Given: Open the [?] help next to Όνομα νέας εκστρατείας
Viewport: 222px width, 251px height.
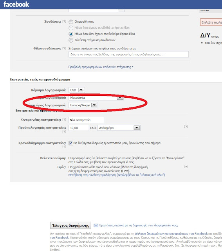Looking at the screenshot, I should pos(64,119).
